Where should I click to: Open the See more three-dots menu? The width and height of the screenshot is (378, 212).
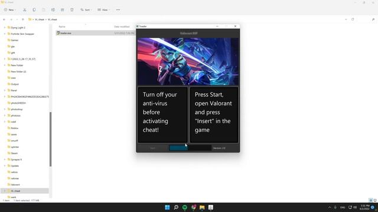[118, 10]
